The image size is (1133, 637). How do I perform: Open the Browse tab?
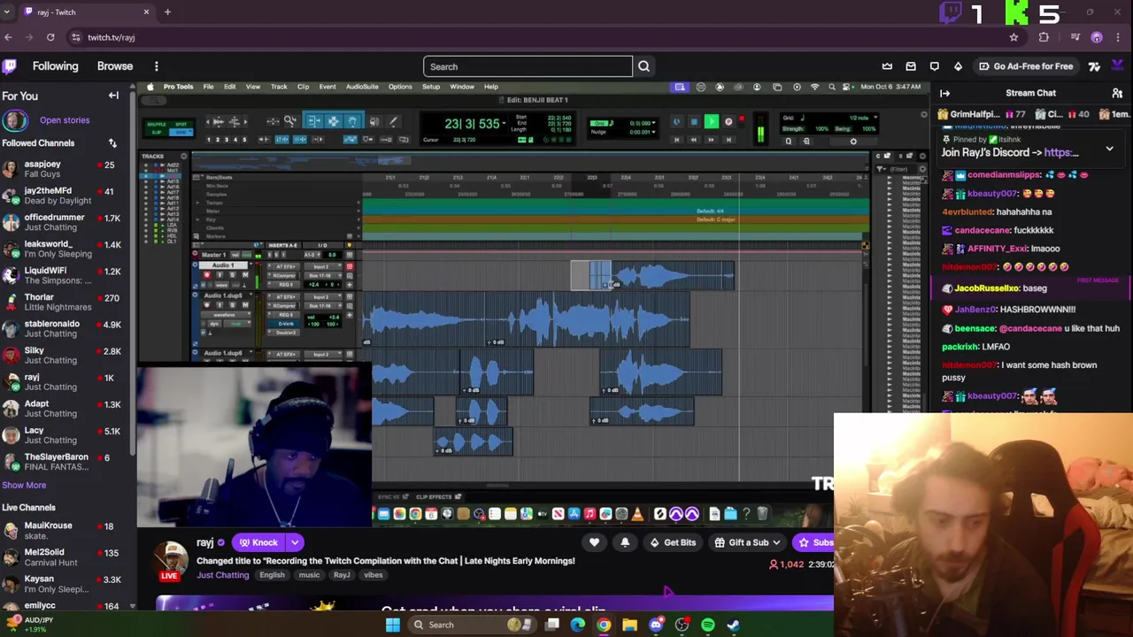pyautogui.click(x=115, y=66)
